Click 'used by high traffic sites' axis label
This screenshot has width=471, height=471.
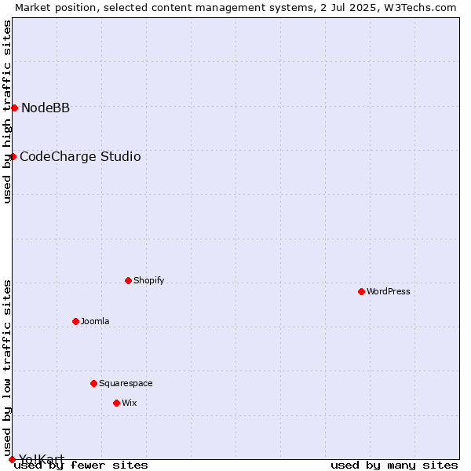pos(7,111)
